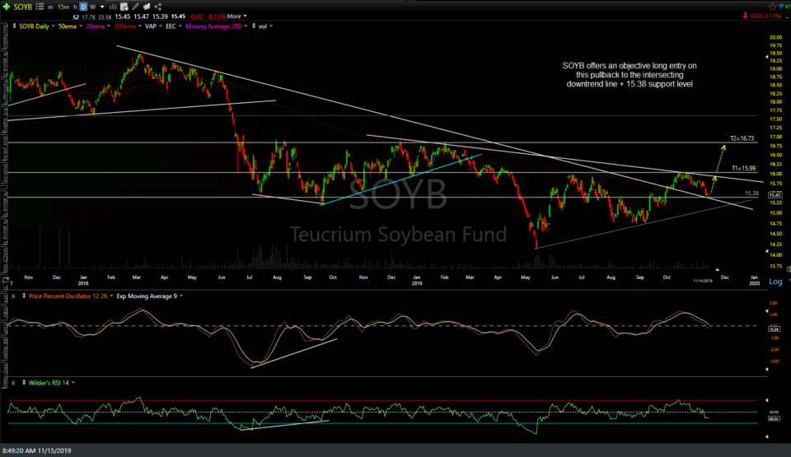Image resolution: width=791 pixels, height=457 pixels.
Task: Click move arrows for Price Percent Oscillator
Action: (24, 296)
